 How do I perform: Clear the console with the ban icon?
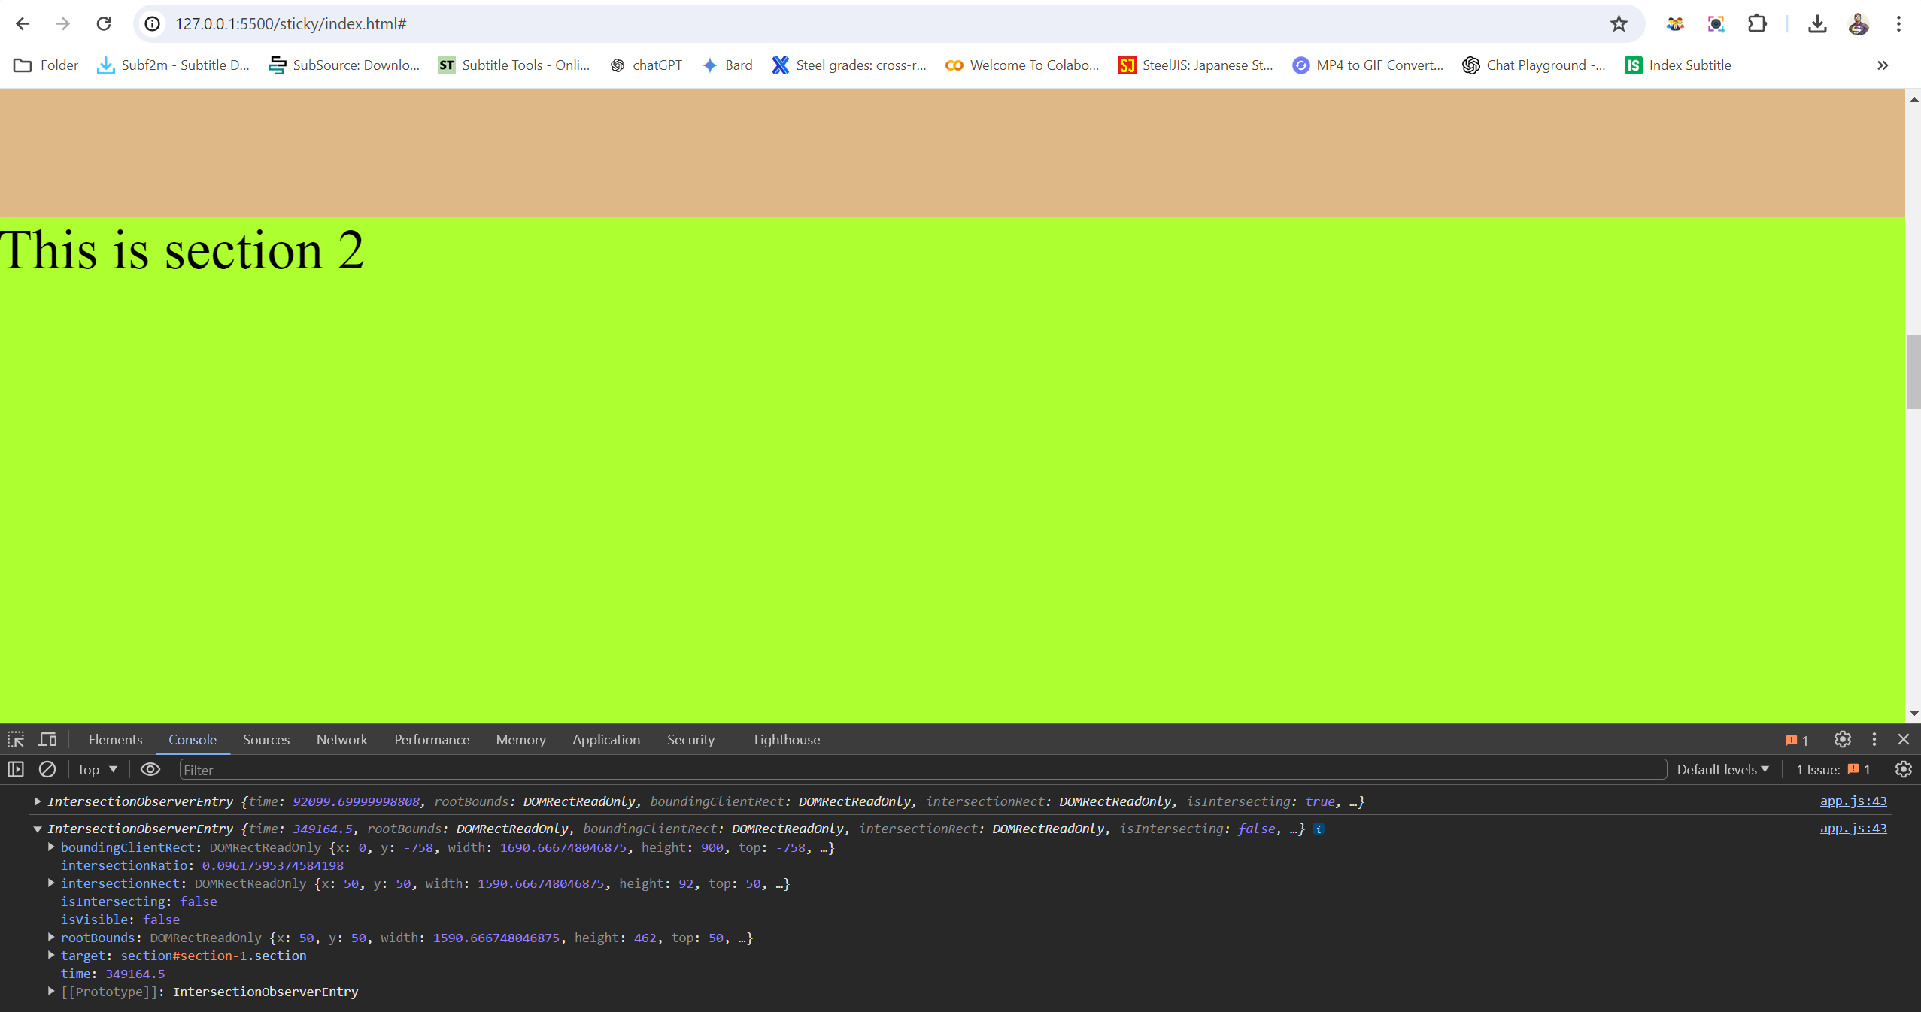click(47, 769)
